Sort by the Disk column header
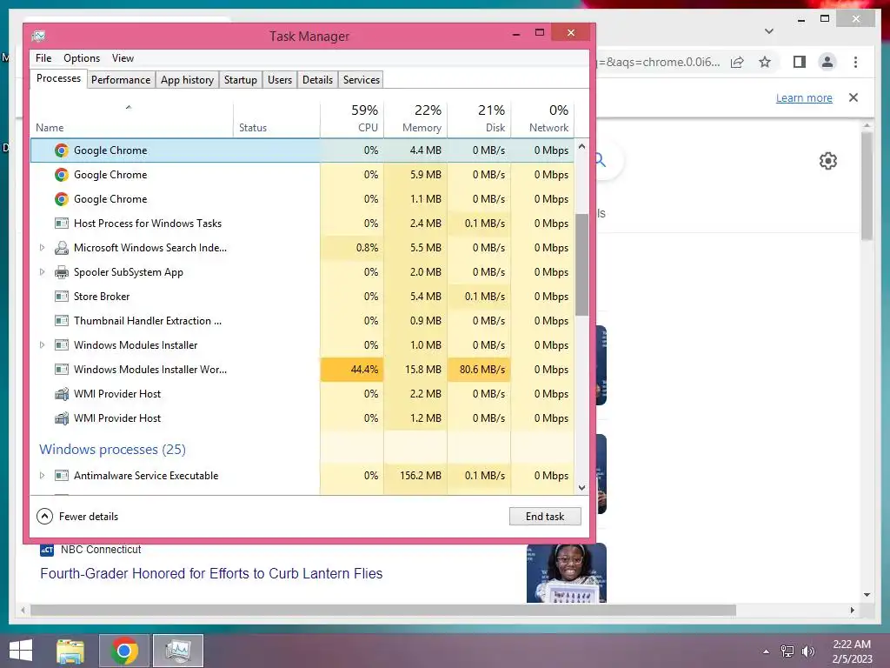 click(x=479, y=119)
